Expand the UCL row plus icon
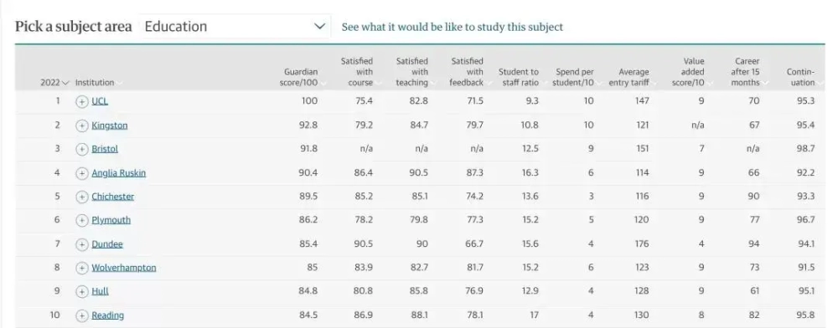This screenshot has height=328, width=838. (x=82, y=101)
